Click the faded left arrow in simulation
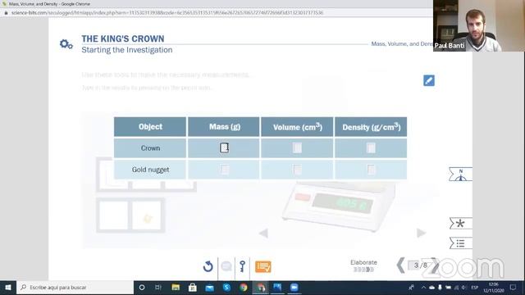This screenshot has width=525, height=295. (x=263, y=233)
